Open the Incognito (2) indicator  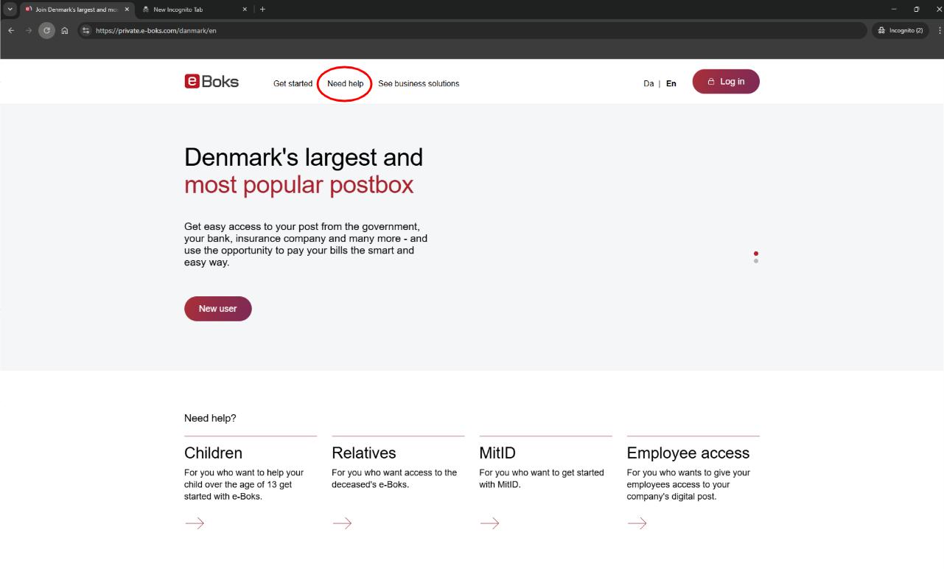click(x=902, y=30)
